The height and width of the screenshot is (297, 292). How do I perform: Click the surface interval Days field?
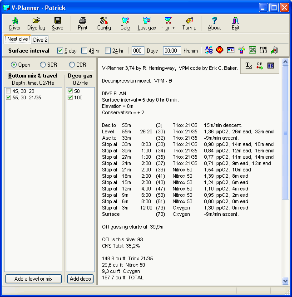[x=138, y=51]
